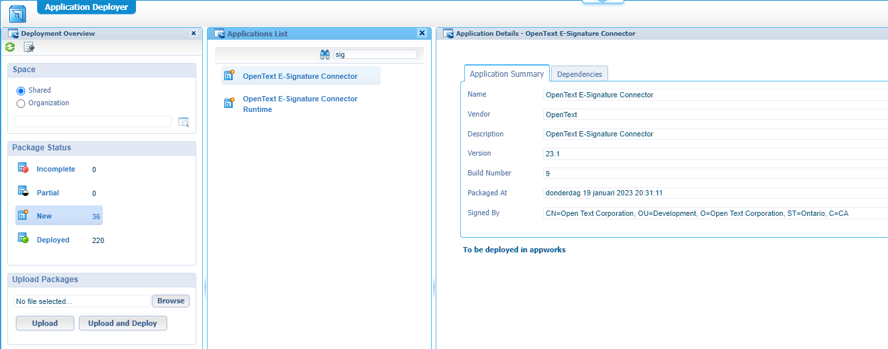Image resolution: width=888 pixels, height=349 pixels.
Task: Select the Shared space radio button
Action: [x=21, y=91]
